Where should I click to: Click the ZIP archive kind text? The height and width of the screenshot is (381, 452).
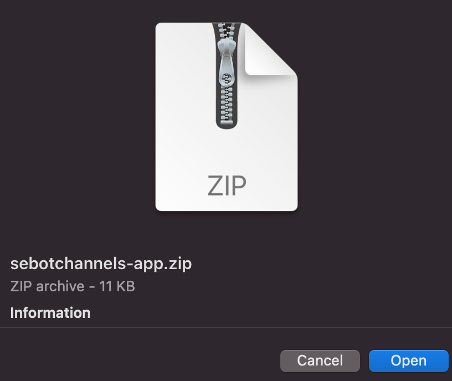click(47, 286)
